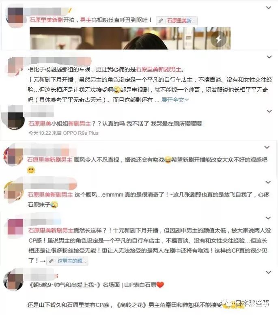Click 石原里美新剧男主 tag in second post

[159, 69]
